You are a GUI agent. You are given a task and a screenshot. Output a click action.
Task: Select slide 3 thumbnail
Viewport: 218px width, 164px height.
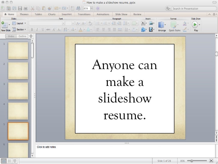coord(18,91)
